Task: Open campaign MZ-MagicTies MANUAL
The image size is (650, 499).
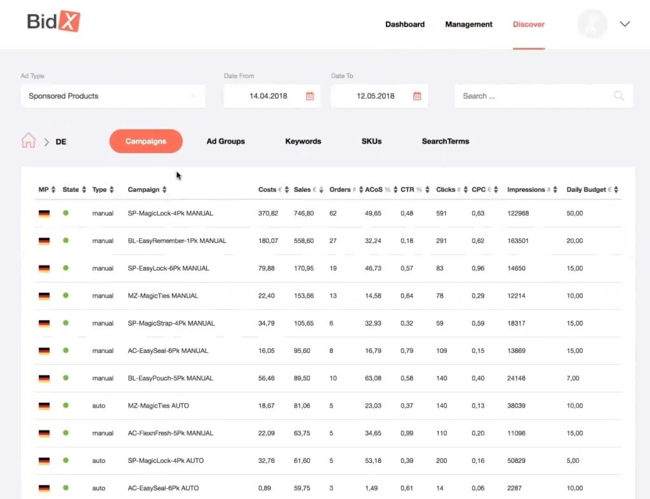Action: click(163, 296)
